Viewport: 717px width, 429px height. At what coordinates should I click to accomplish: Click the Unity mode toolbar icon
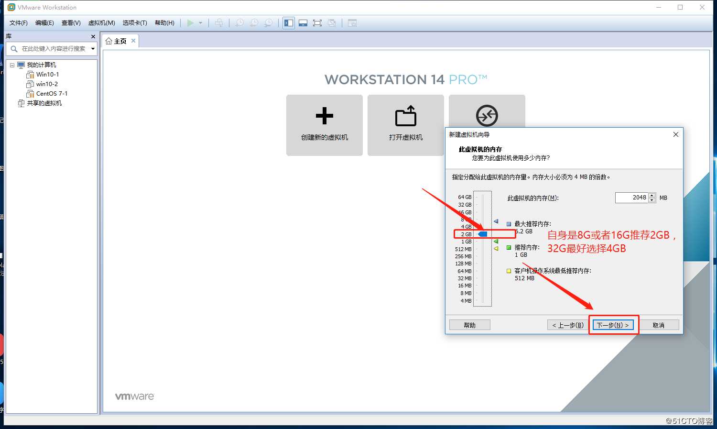click(x=332, y=23)
